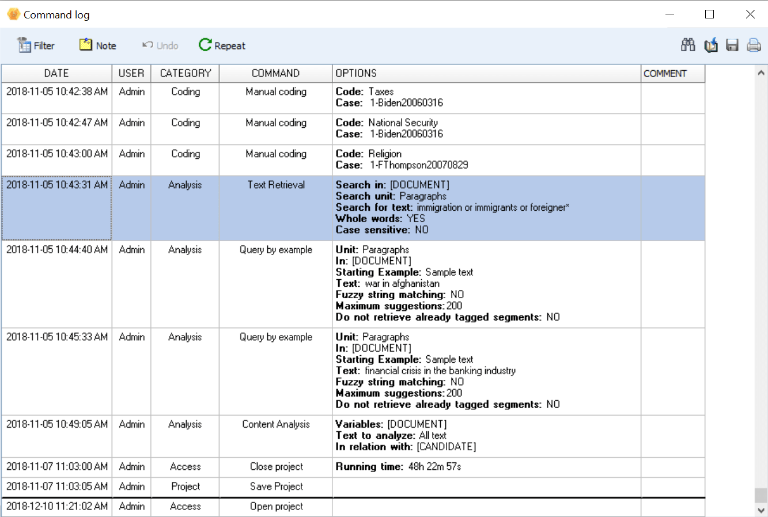Click the 'Running time: 48h 22m 57s' cell

pyautogui.click(x=487, y=467)
